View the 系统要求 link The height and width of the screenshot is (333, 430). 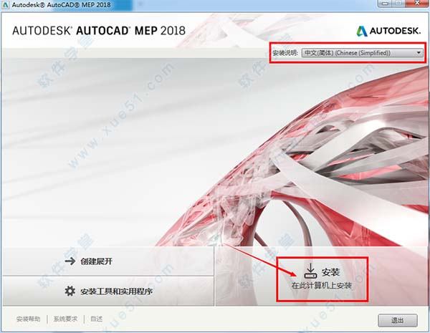65,319
